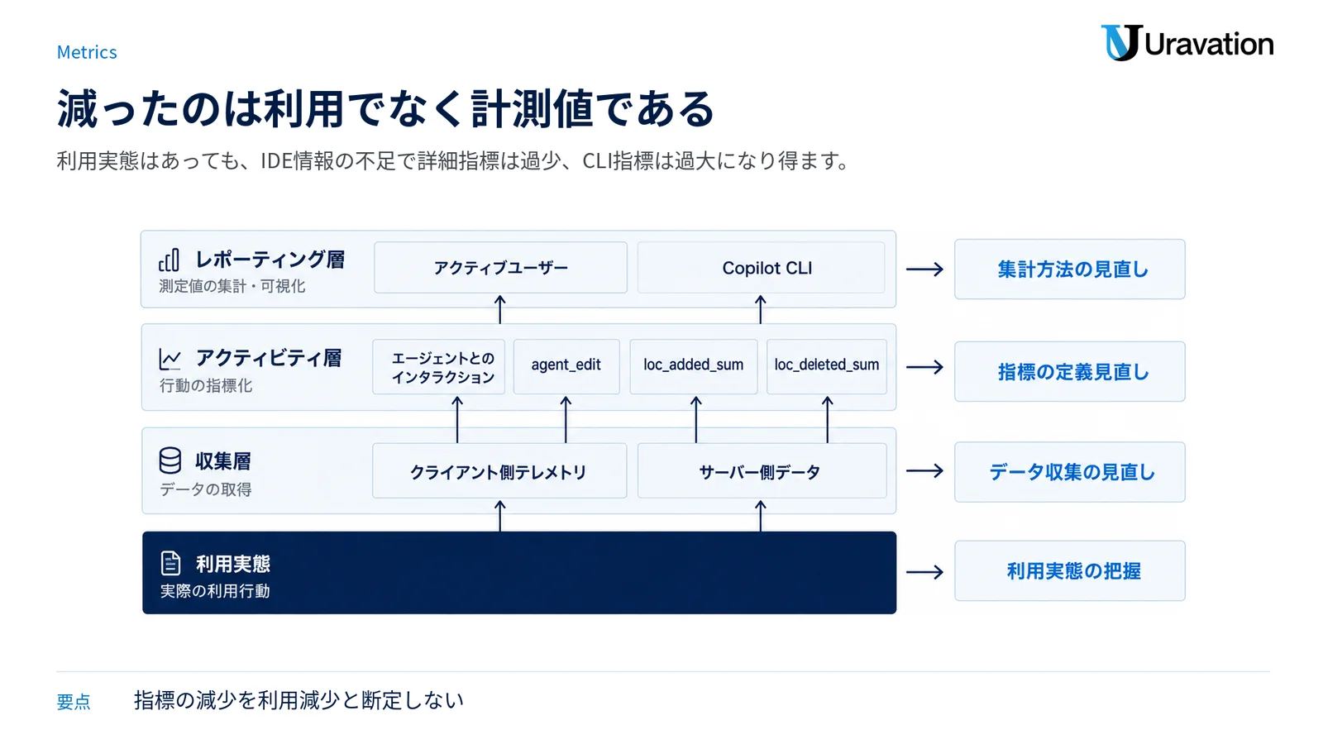Select the Copilot CLI box
The width and height of the screenshot is (1323, 744).
(x=761, y=268)
